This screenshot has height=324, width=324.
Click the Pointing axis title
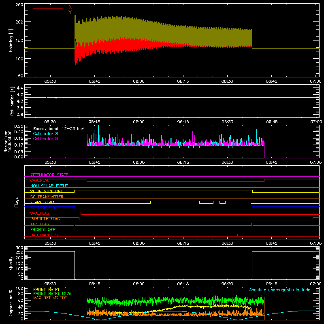point(11,40)
